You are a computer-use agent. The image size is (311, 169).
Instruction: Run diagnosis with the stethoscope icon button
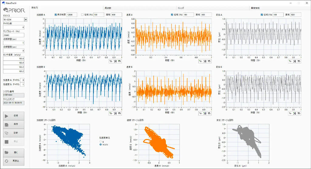(13, 133)
